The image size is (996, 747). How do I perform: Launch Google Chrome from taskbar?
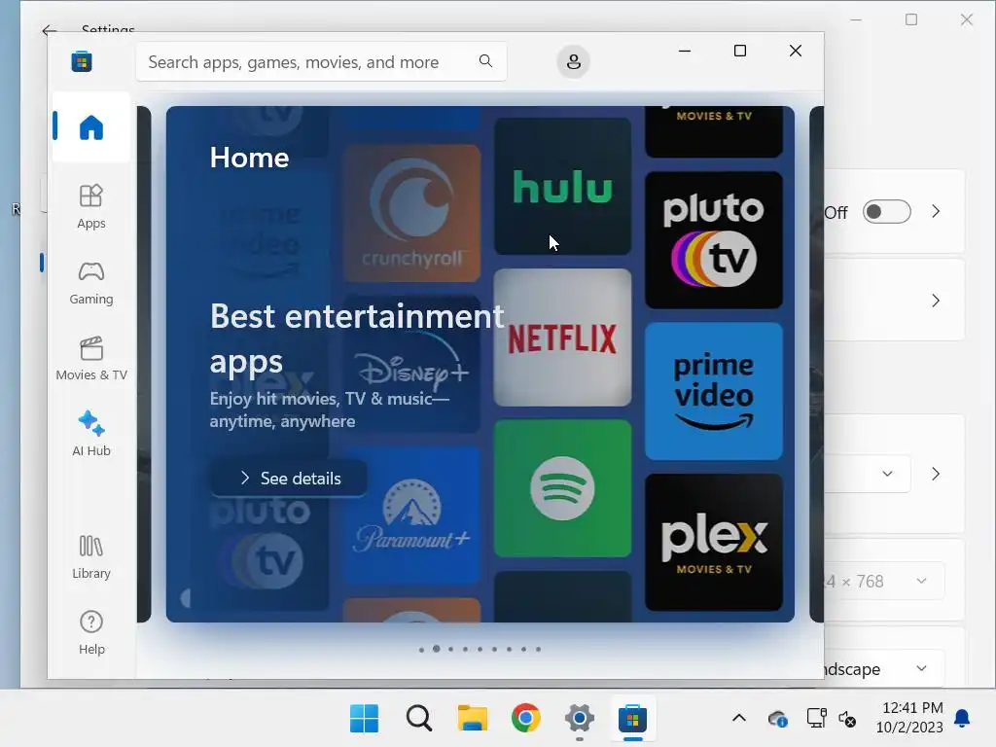tap(526, 719)
